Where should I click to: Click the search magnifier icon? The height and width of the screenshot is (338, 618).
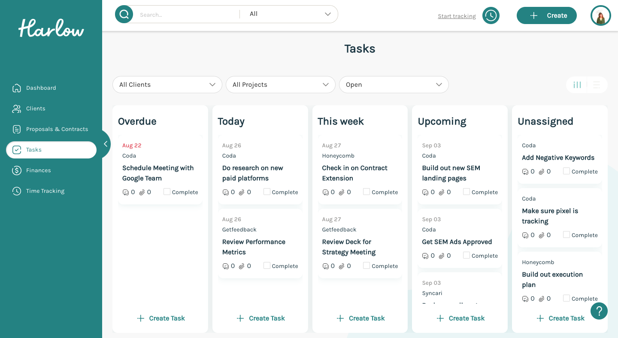(124, 14)
